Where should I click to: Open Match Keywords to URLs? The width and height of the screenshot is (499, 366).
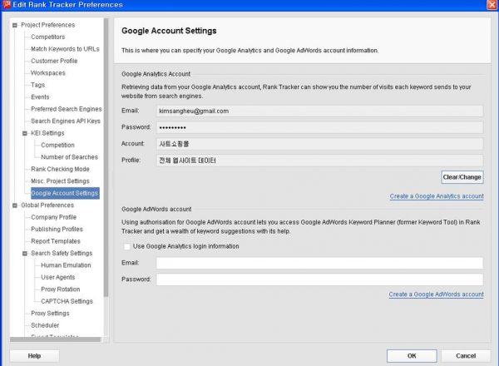point(65,49)
